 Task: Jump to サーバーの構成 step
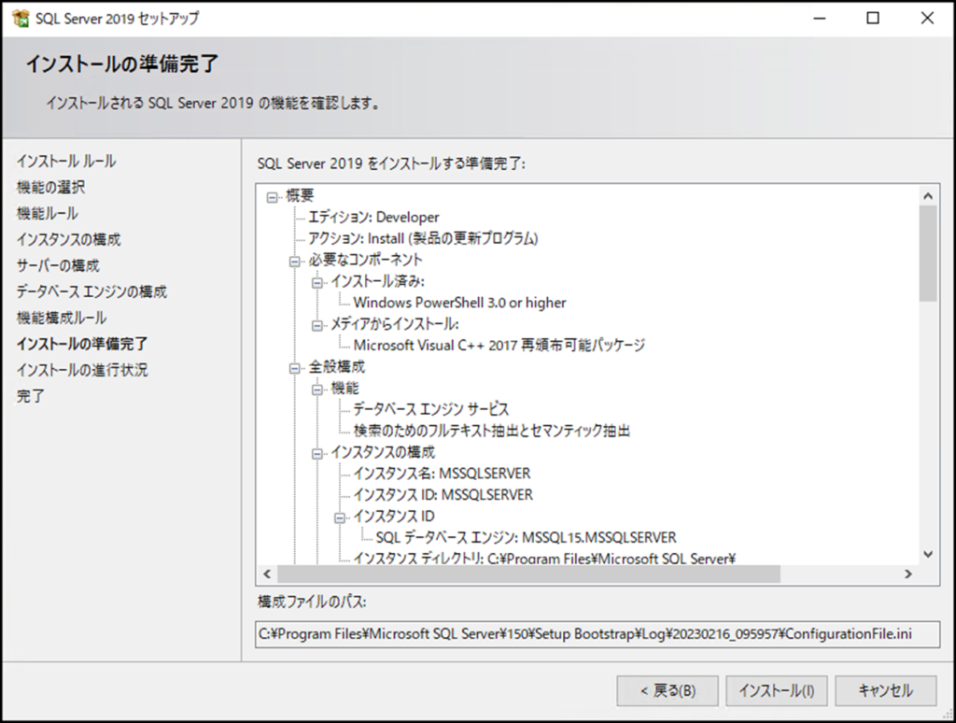click(58, 265)
